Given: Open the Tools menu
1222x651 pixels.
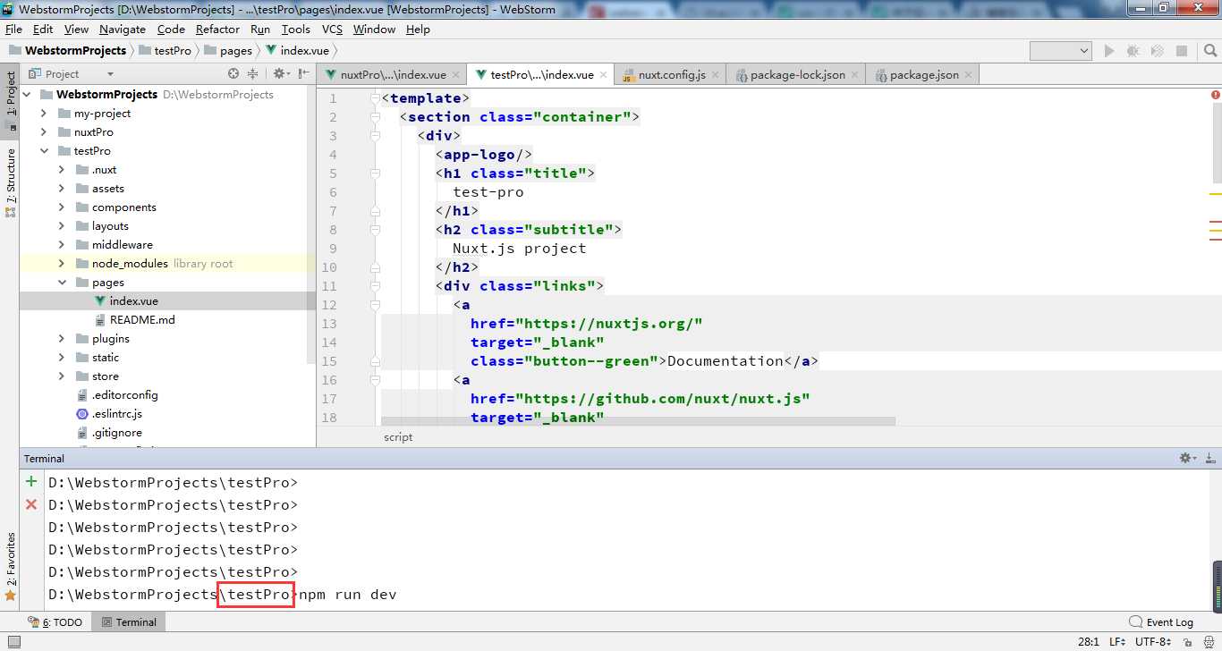Looking at the screenshot, I should pyautogui.click(x=295, y=30).
